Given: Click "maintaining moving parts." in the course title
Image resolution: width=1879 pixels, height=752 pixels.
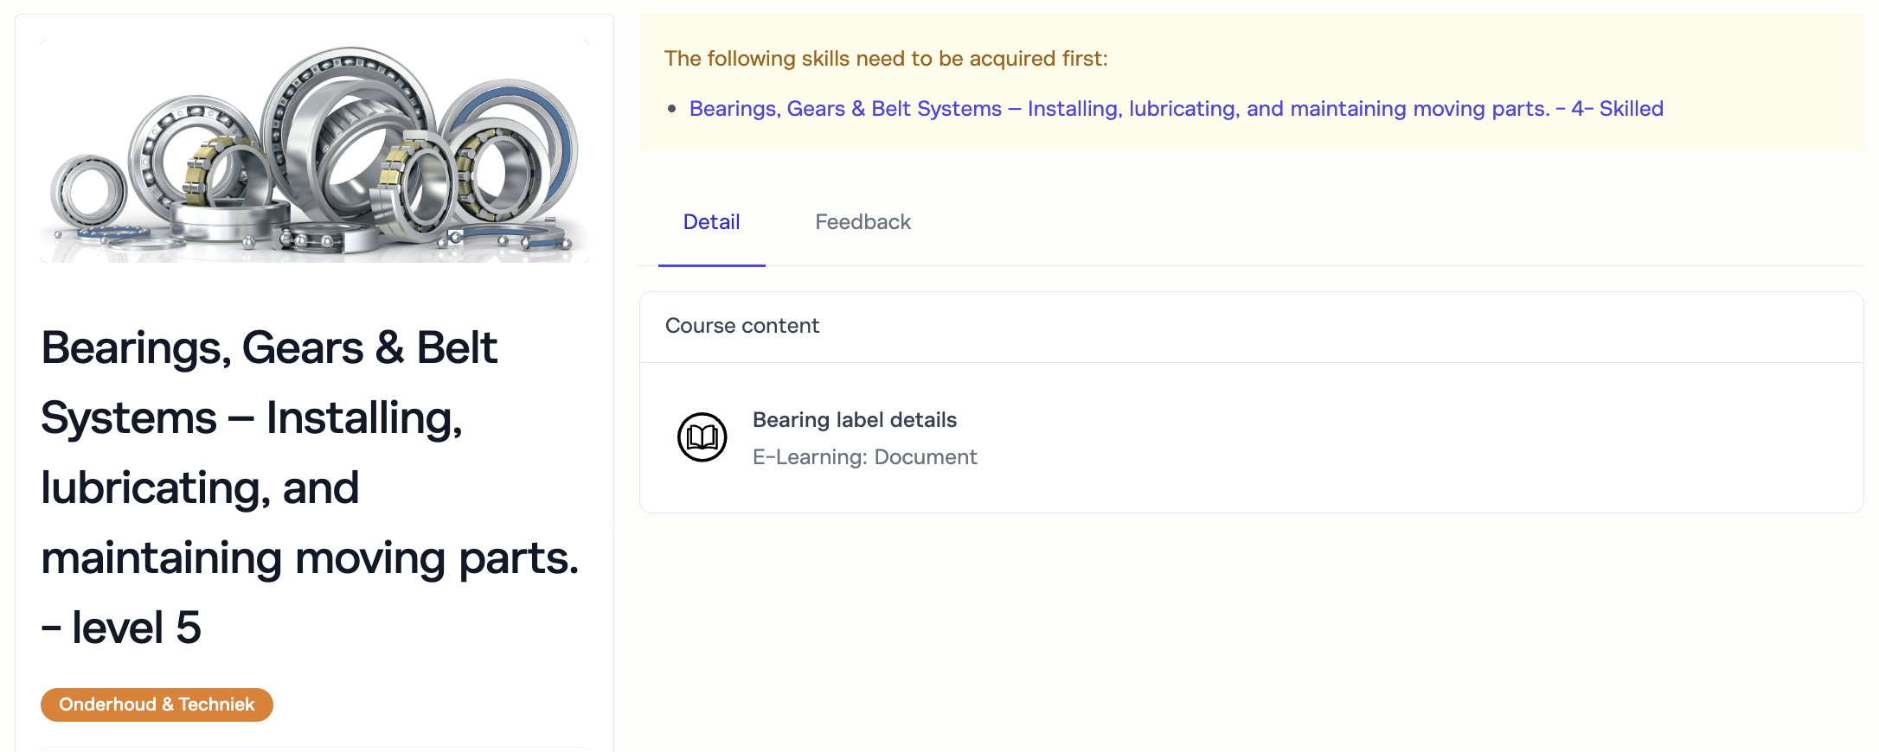Looking at the screenshot, I should click(309, 558).
